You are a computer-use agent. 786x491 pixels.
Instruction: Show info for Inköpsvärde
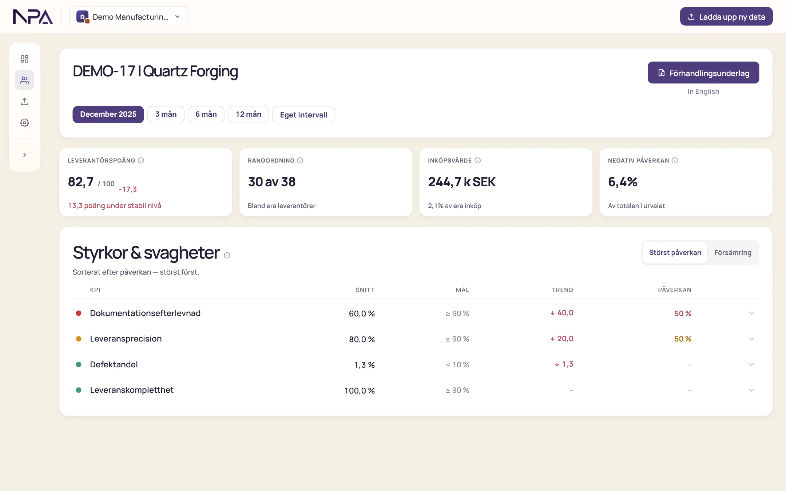478,160
